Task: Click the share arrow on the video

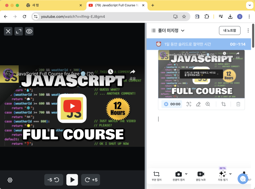Action: point(133,72)
